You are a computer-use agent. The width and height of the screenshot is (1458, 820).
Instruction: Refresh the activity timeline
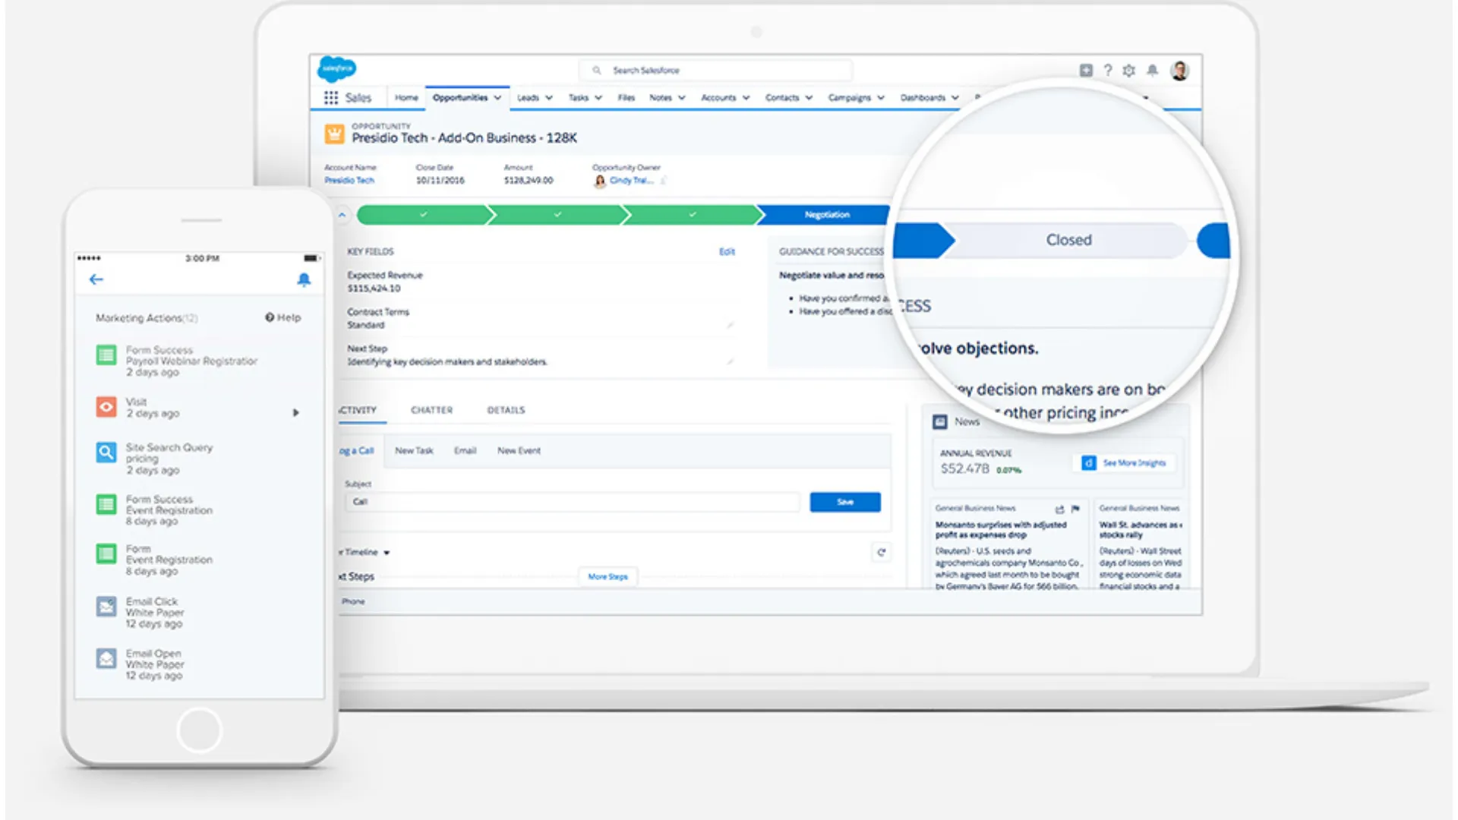[881, 552]
